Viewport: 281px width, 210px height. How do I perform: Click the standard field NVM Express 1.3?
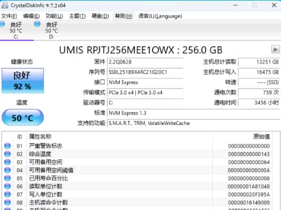coord(193,113)
